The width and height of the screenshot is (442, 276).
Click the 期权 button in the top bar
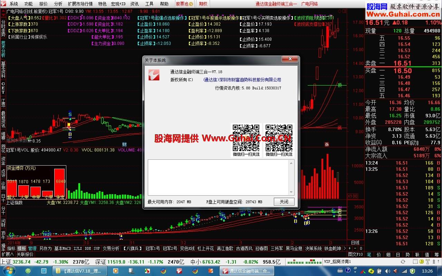(x=203, y=4)
